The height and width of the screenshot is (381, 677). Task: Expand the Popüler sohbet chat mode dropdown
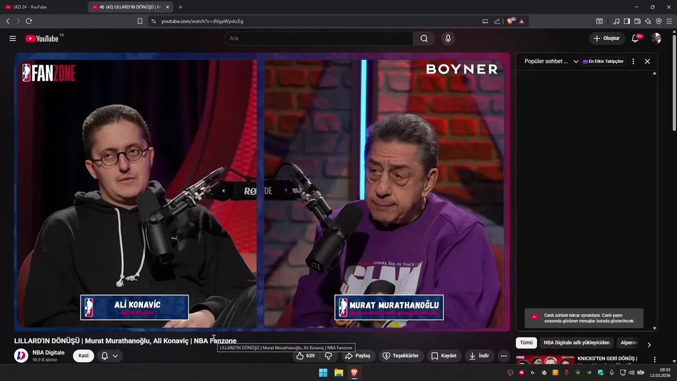pos(551,61)
